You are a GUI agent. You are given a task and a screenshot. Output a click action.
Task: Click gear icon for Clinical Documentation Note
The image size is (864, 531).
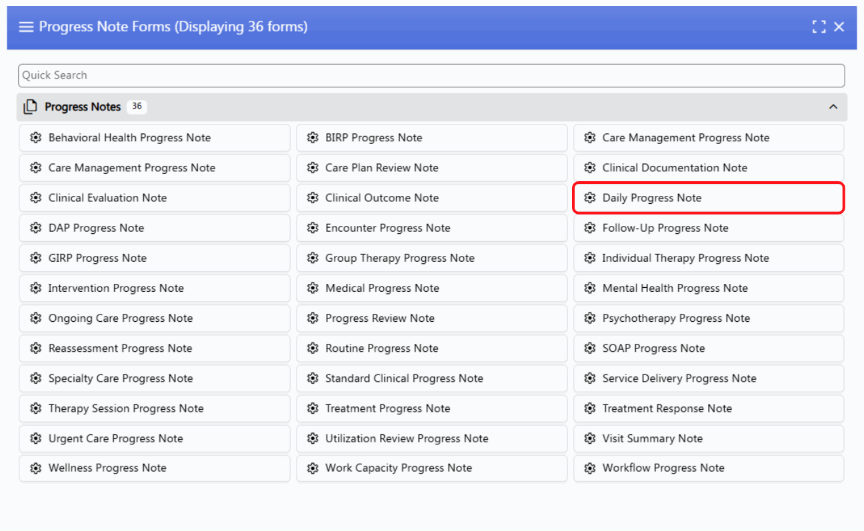[590, 168]
